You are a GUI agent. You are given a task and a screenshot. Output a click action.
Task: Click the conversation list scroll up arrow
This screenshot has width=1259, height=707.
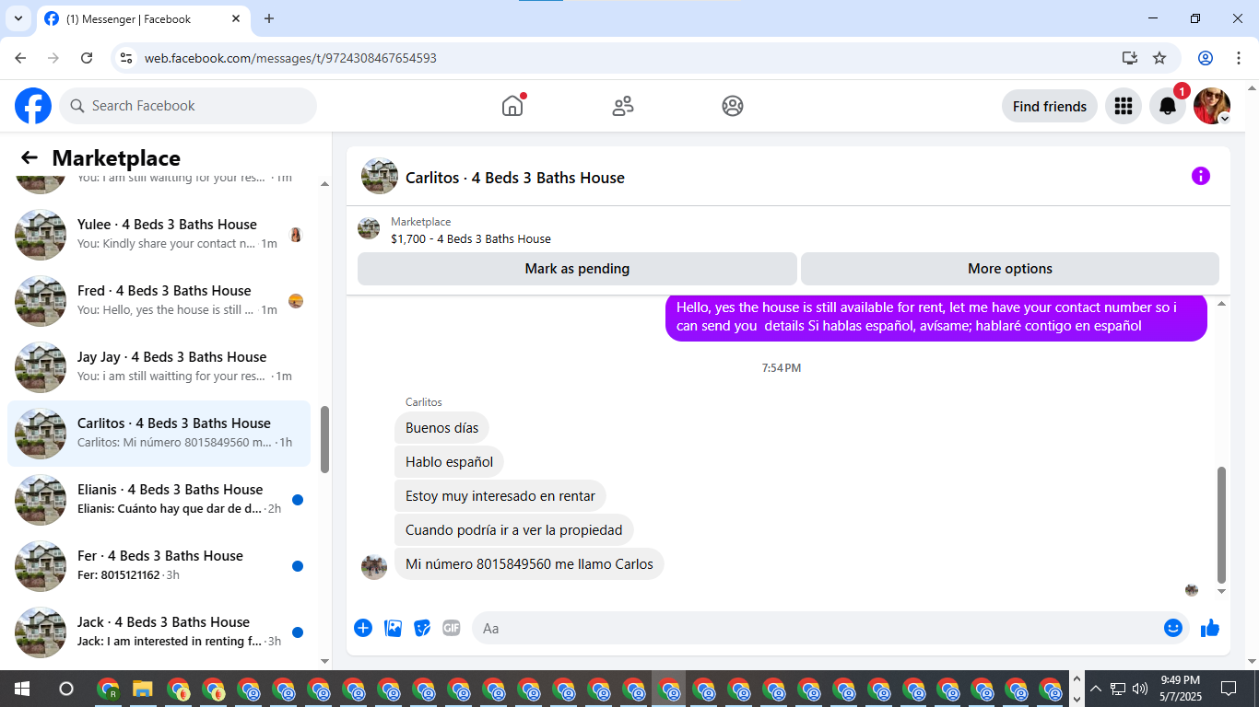pyautogui.click(x=324, y=184)
